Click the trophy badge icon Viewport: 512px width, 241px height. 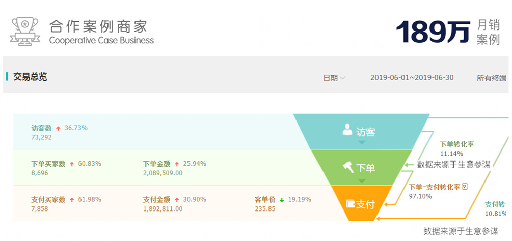[x=25, y=31]
